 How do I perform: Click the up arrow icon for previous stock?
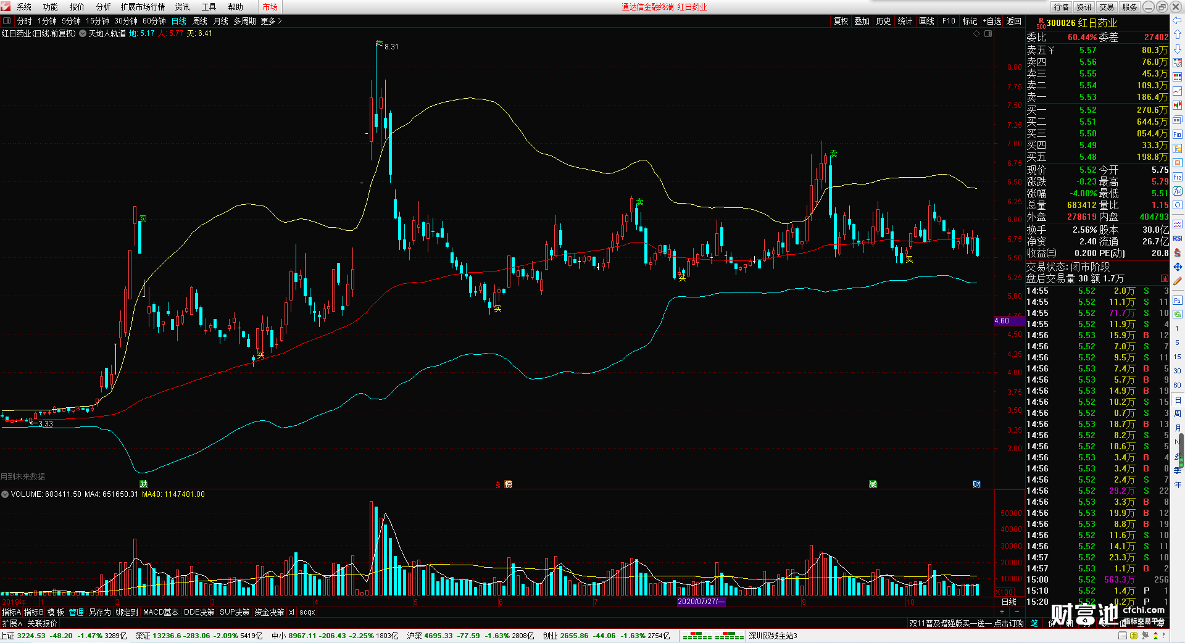pyautogui.click(x=1177, y=35)
